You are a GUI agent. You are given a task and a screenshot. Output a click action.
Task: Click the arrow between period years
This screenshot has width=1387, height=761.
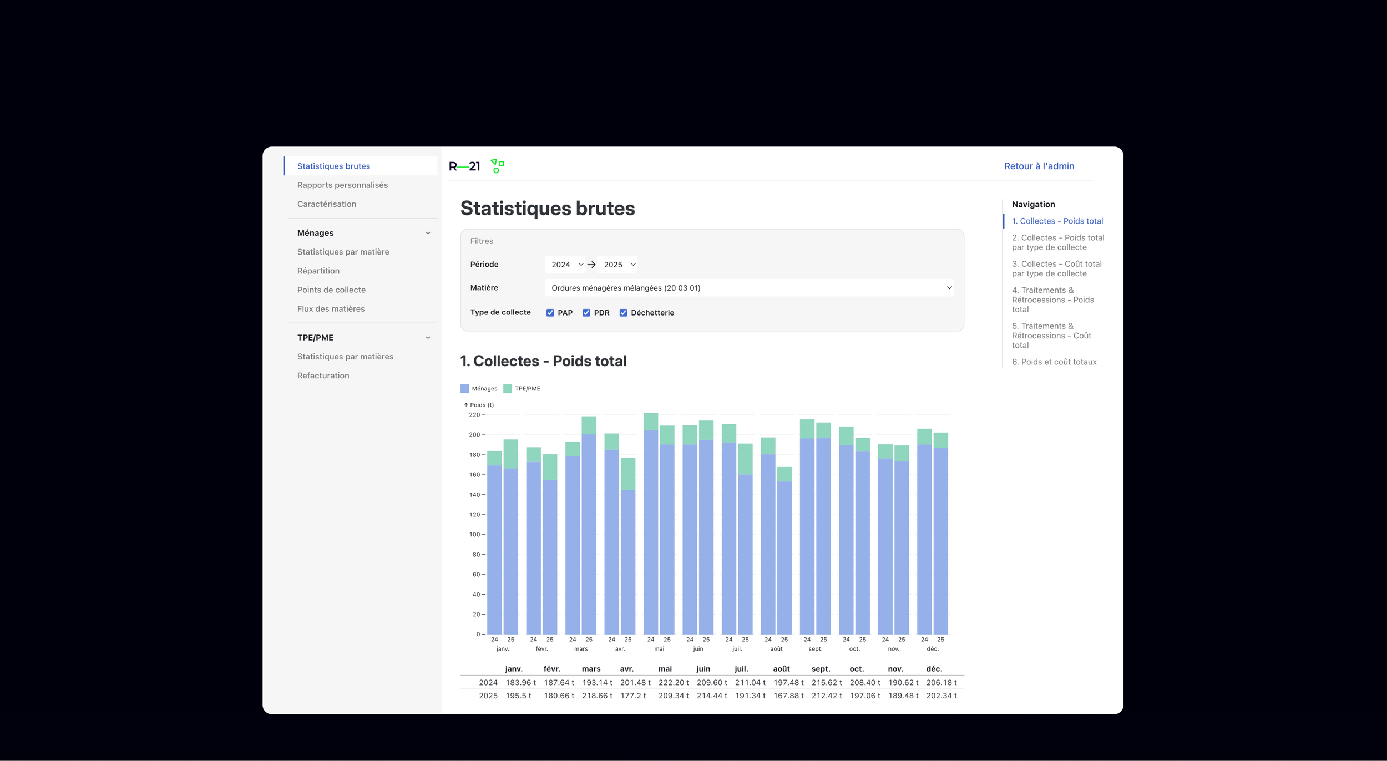(x=591, y=265)
